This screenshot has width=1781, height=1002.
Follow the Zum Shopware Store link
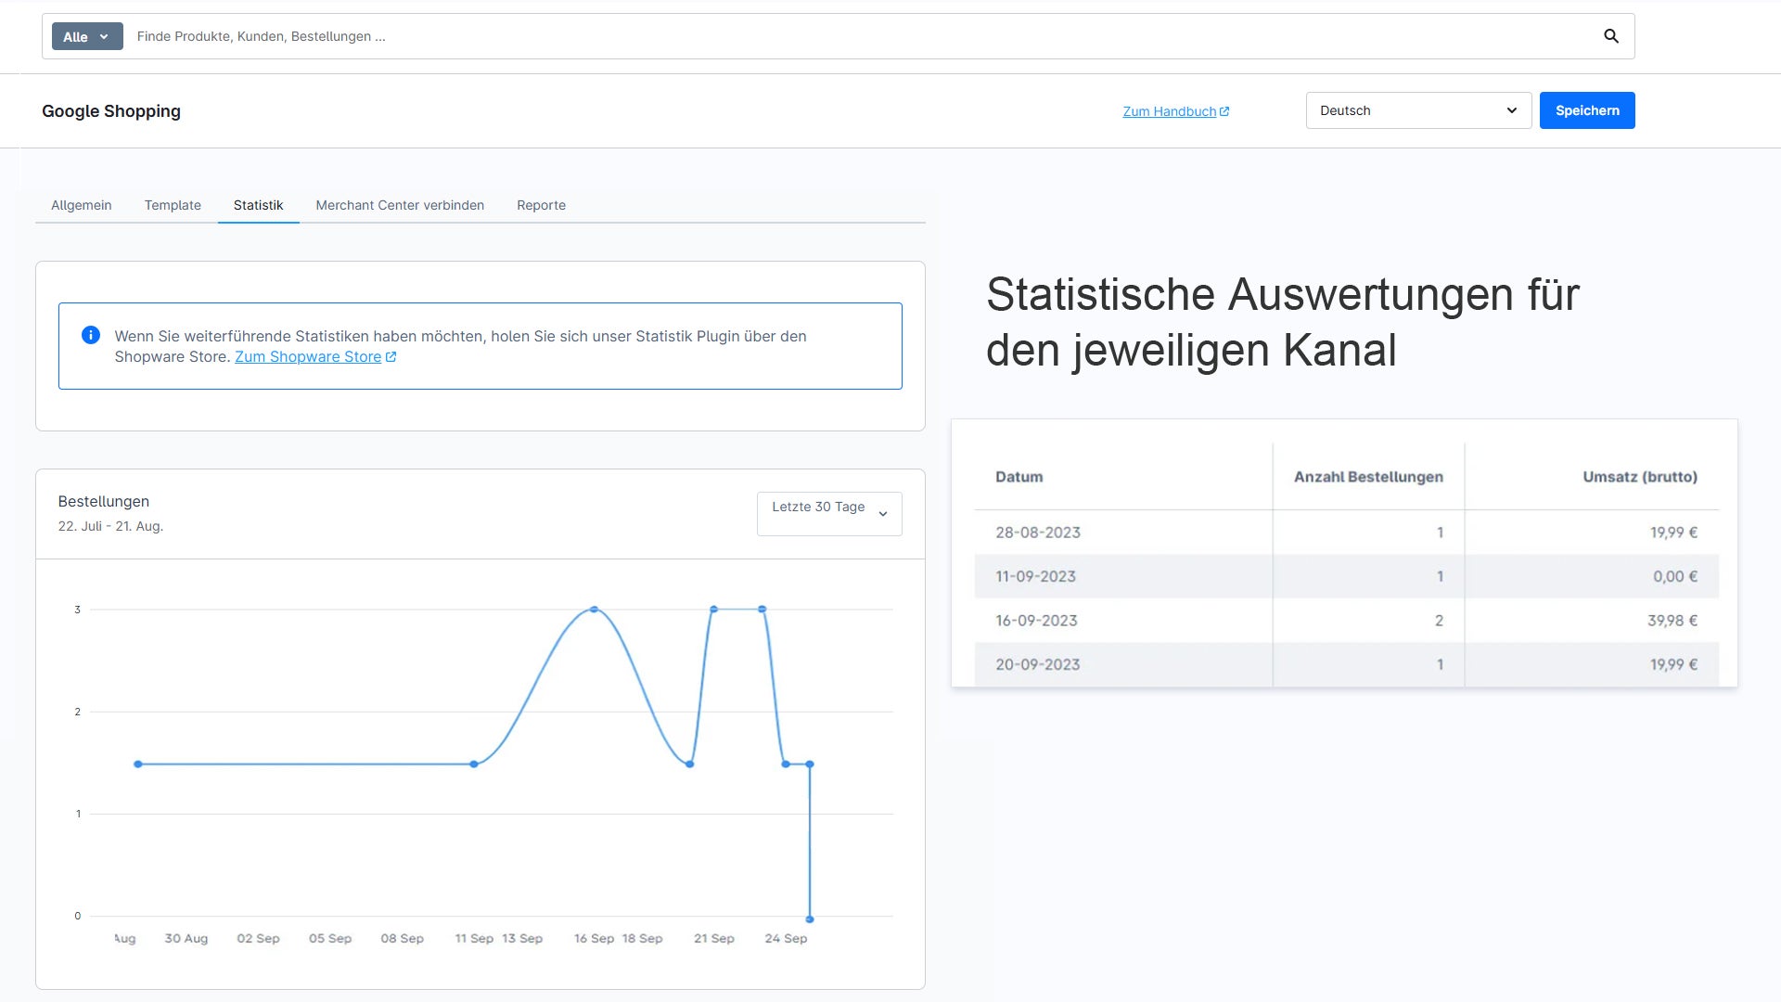[x=308, y=357]
